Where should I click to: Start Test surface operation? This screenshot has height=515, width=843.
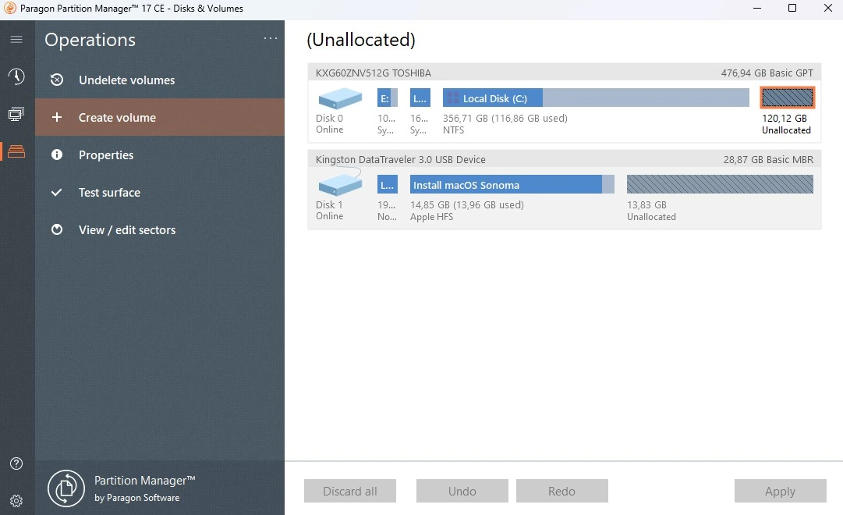160,192
